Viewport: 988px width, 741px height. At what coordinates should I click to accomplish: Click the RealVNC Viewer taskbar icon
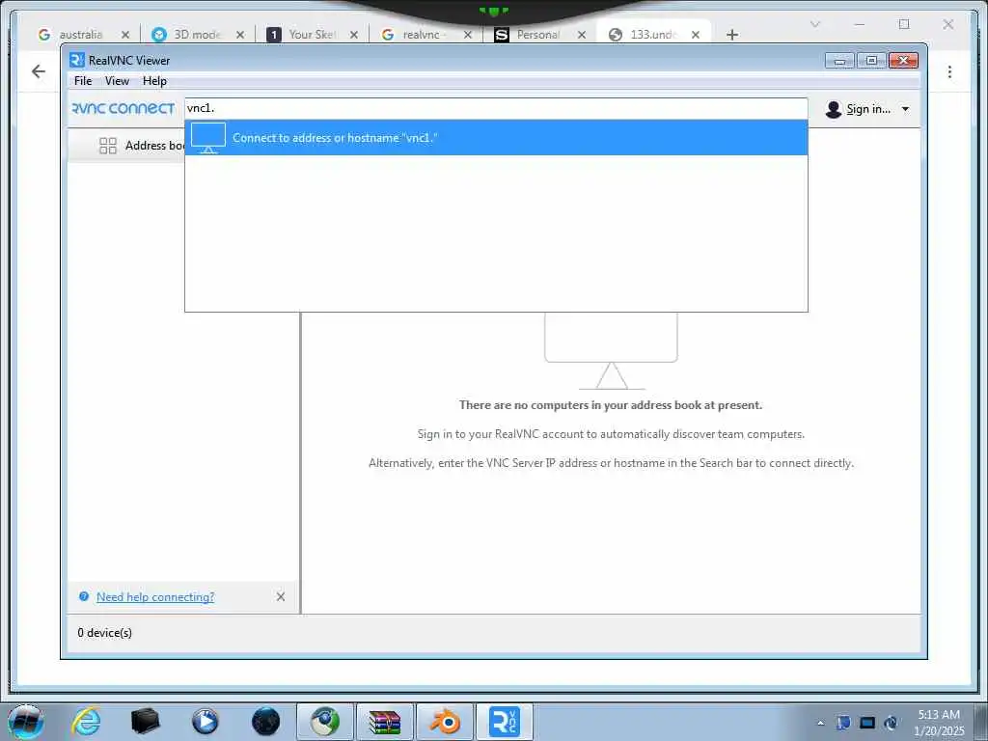pyautogui.click(x=504, y=722)
